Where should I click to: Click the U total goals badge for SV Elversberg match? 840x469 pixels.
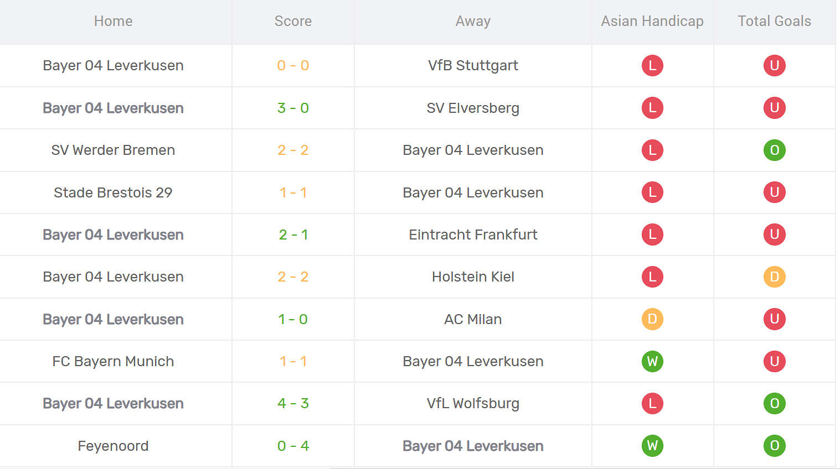(774, 108)
